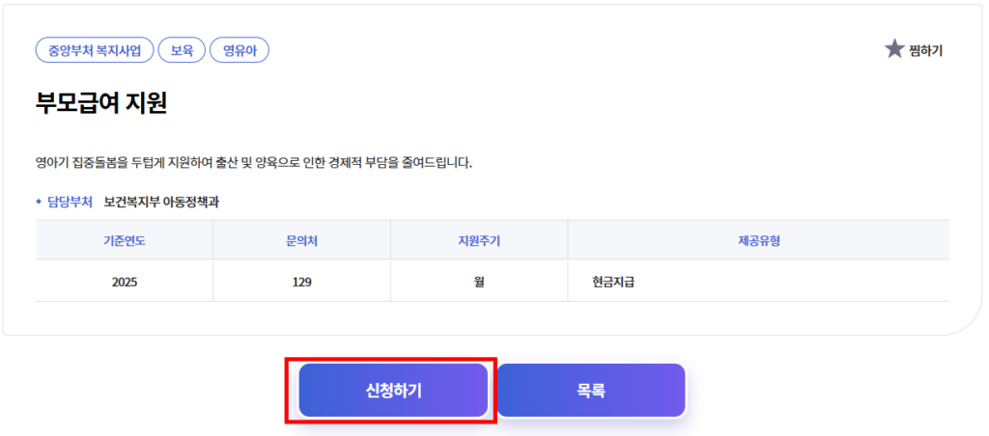Viewport: 989px width, 436px height.
Task: Click the 기준연도 column header
Action: [x=125, y=240]
